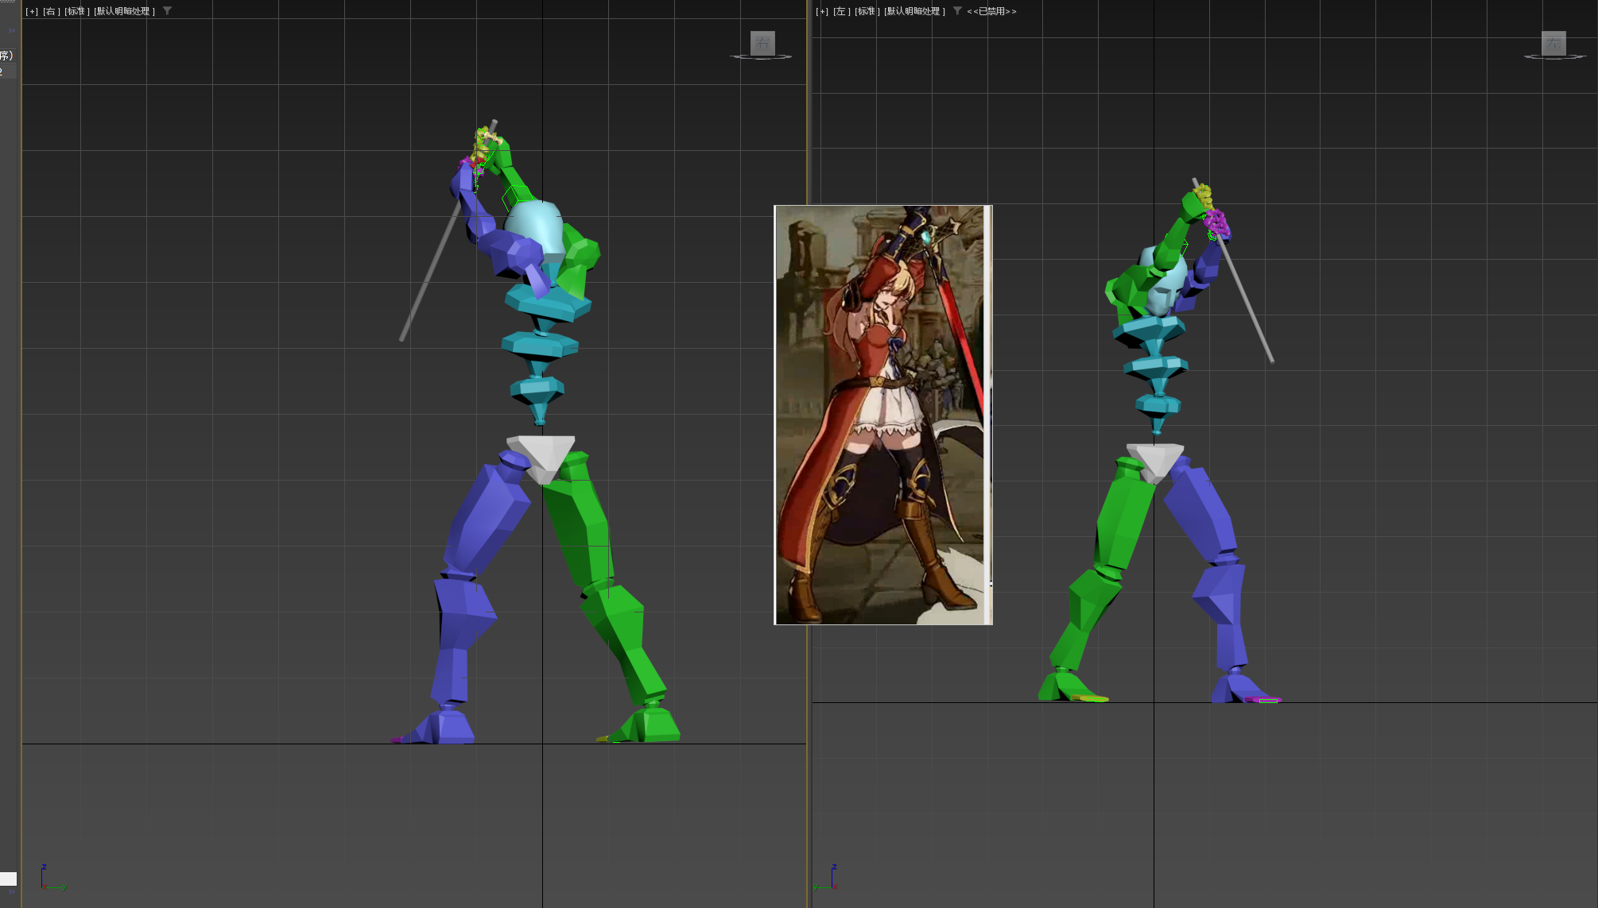This screenshot has width=1598, height=908.
Task: Expand the >> chevron on the upper-left edge
Action: 10,32
